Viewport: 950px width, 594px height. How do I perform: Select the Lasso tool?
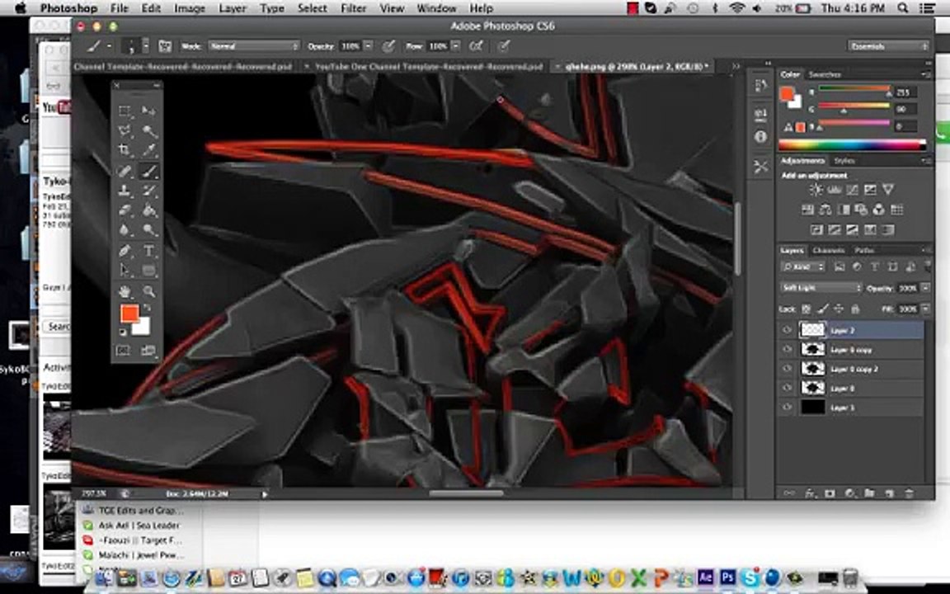click(125, 131)
